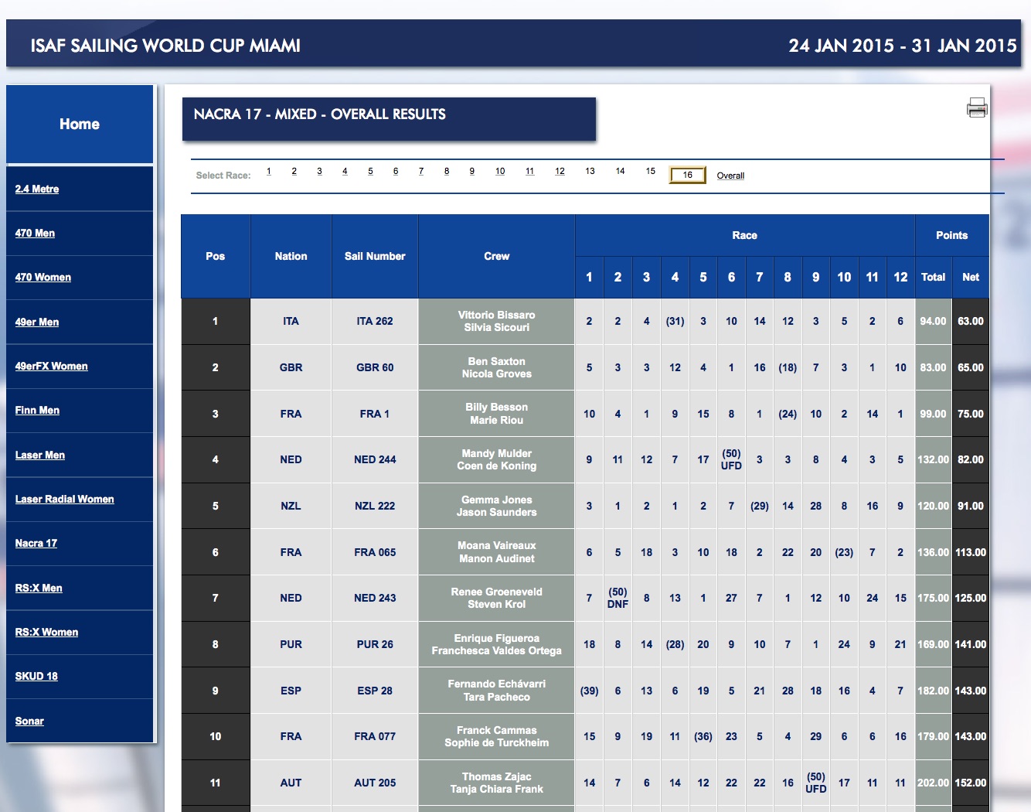Viewport: 1031px width, 812px height.
Task: Select race 7 in Select Race row
Action: [421, 171]
